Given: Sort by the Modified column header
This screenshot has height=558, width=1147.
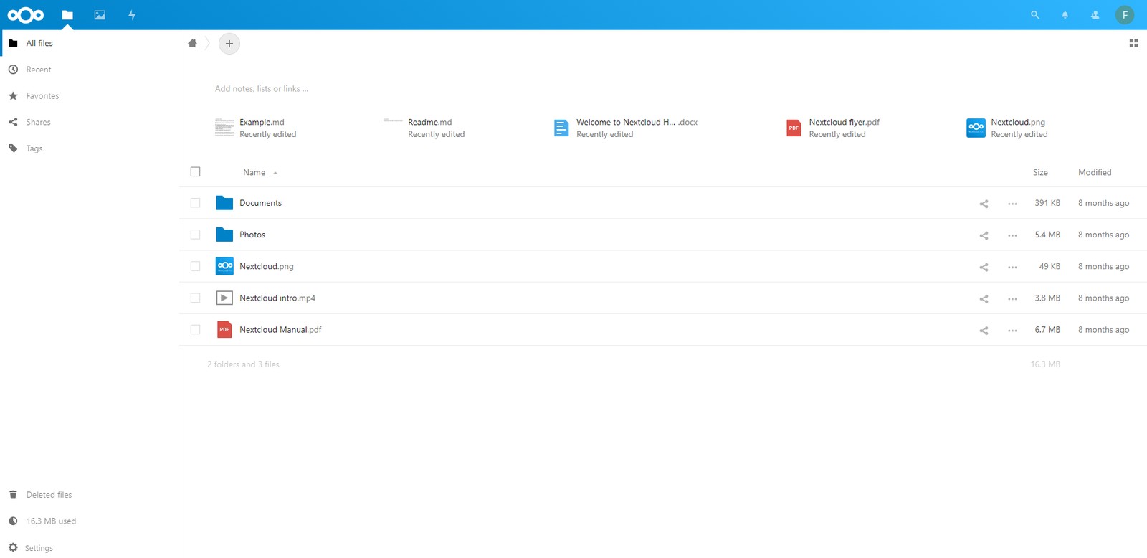Looking at the screenshot, I should tap(1095, 173).
